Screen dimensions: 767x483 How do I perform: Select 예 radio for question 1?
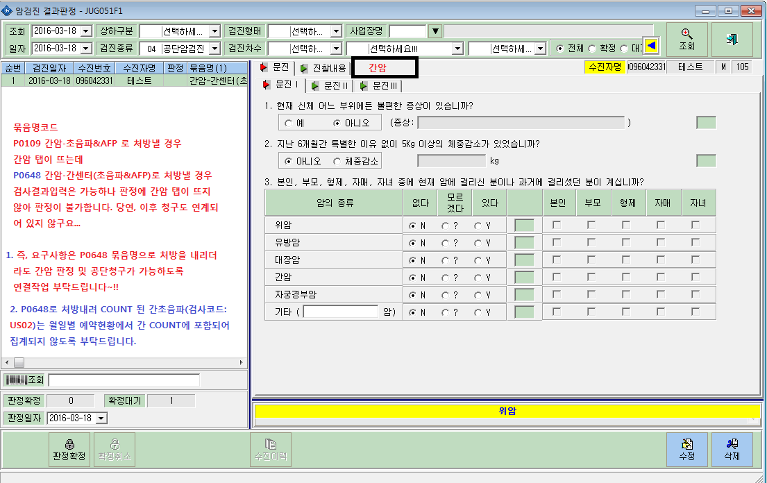[x=289, y=124]
